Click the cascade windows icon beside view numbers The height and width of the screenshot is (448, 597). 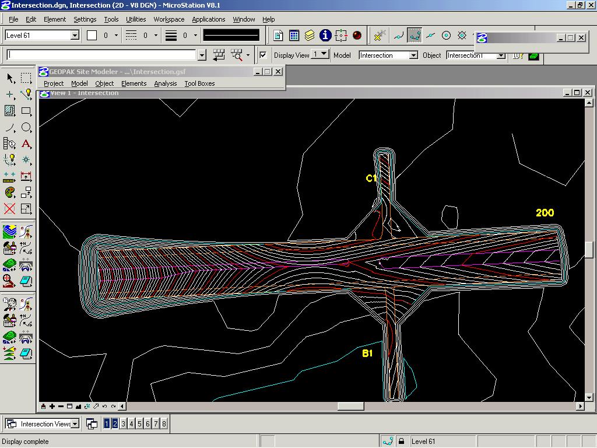click(x=92, y=423)
